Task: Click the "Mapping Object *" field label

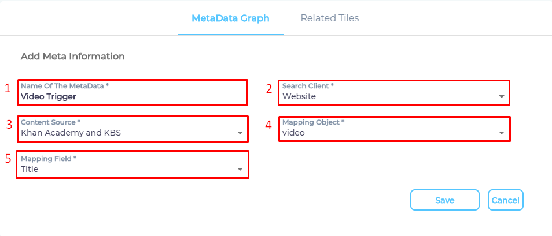Action: click(x=314, y=122)
